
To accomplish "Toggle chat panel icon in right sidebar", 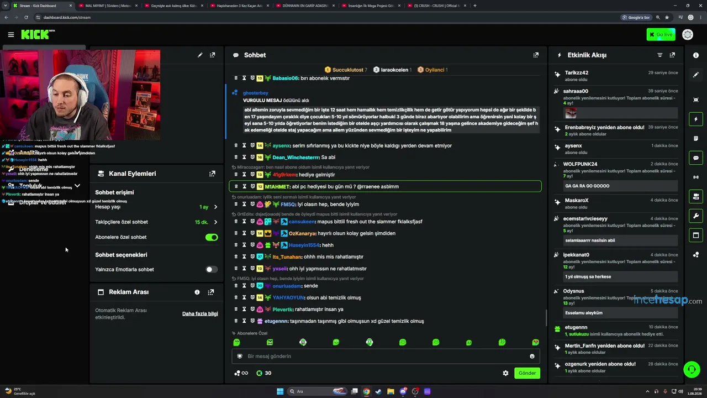I will [x=696, y=158].
